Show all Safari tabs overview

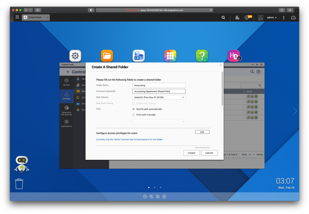coord(290,10)
